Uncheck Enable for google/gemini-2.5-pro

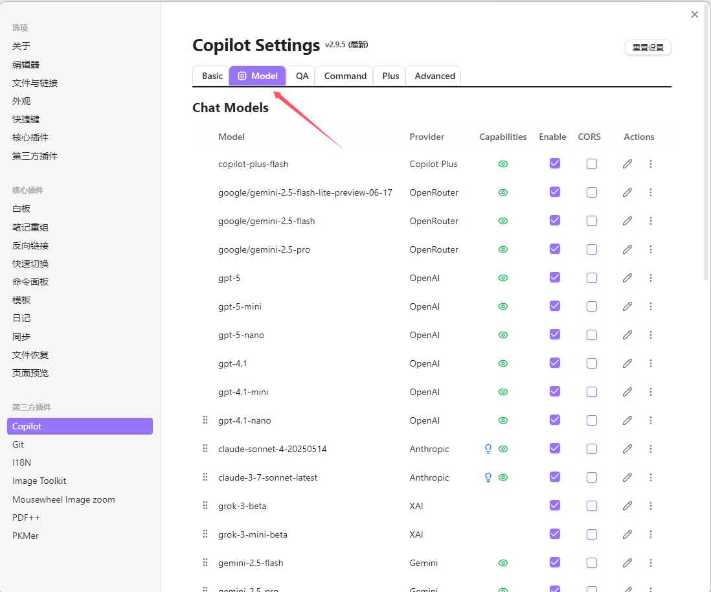point(554,249)
